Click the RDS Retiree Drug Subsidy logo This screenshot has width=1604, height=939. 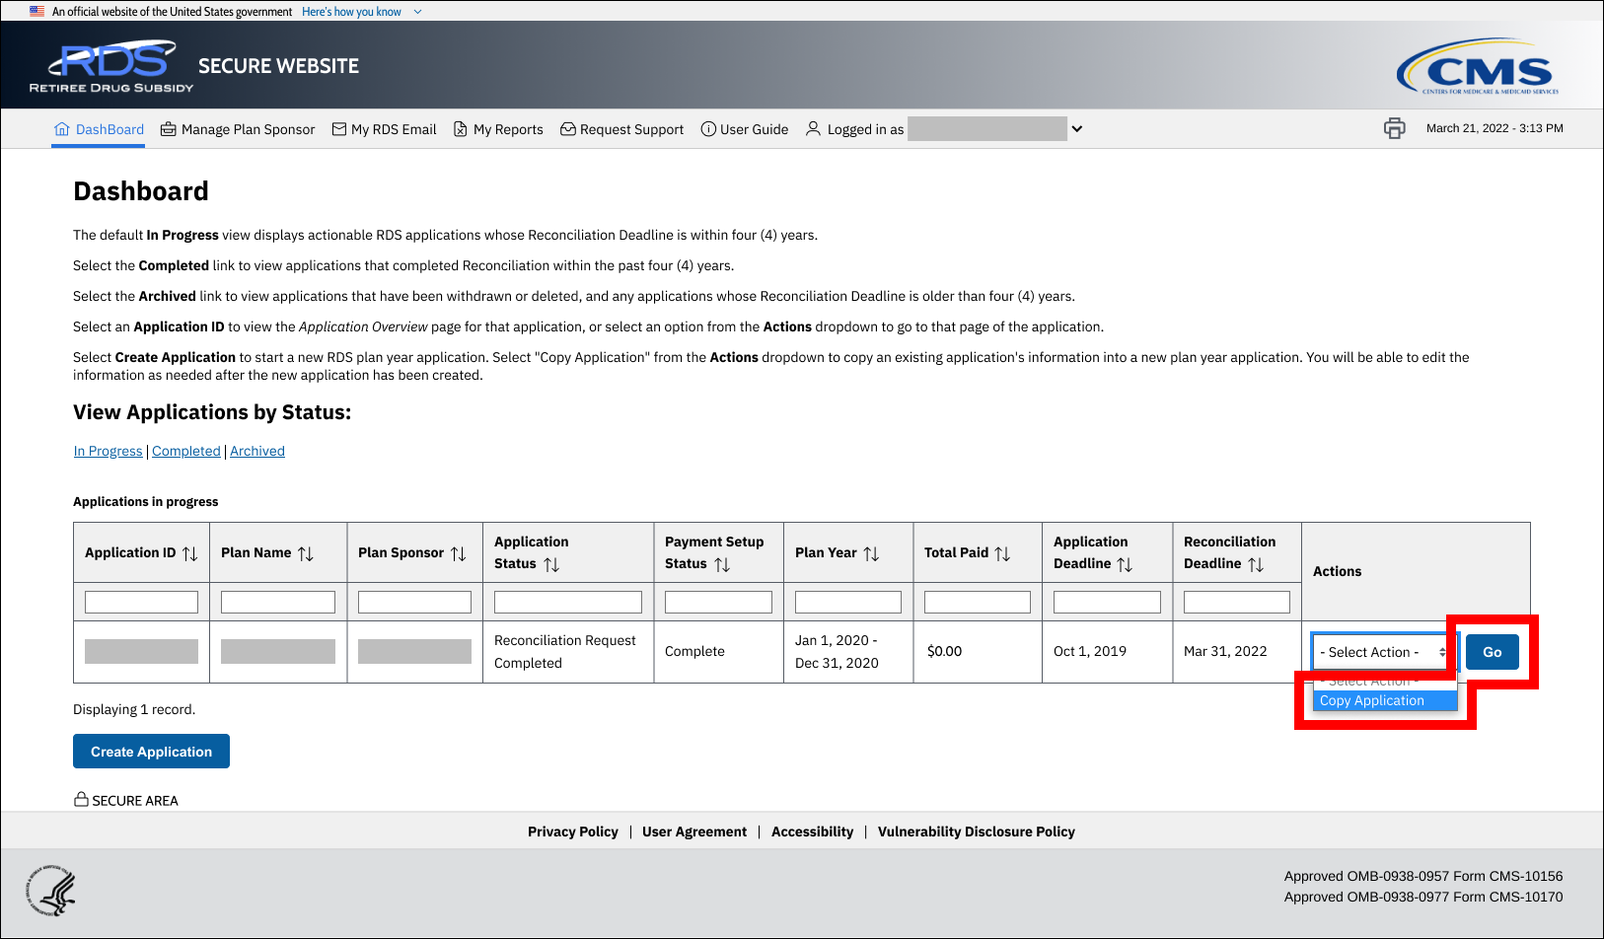click(111, 66)
